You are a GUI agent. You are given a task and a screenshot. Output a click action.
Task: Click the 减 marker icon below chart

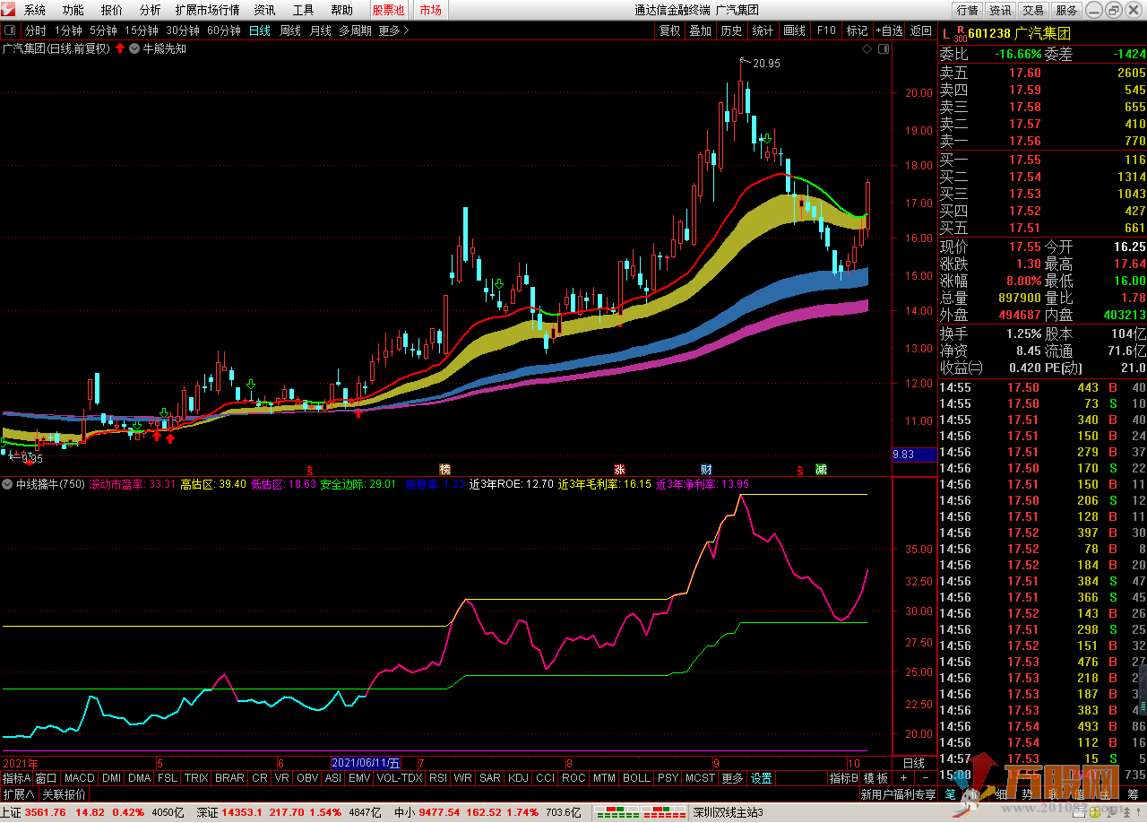(x=821, y=470)
